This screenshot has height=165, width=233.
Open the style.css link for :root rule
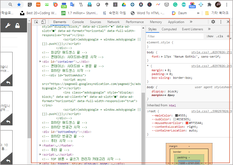[211, 111]
